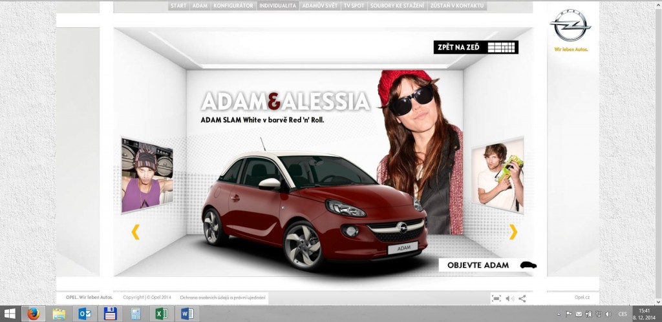Click the ADAM SLAM White subtitle text
Image resolution: width=662 pixels, height=322 pixels.
262,120
